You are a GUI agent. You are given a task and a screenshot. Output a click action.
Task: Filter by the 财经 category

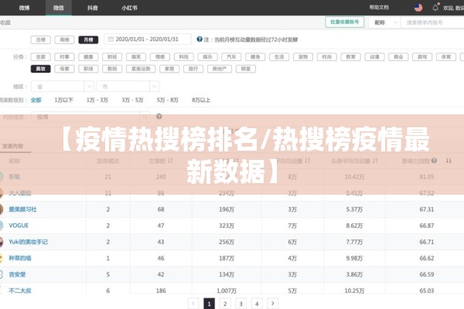click(112, 56)
